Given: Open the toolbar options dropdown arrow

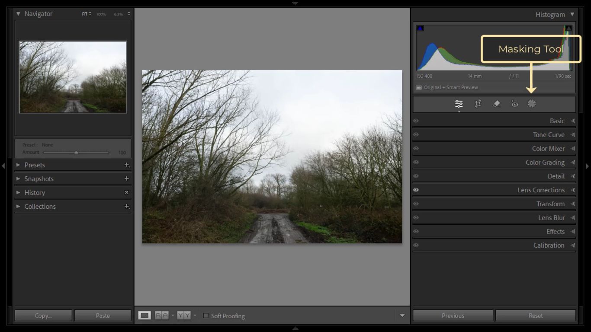Looking at the screenshot, I should (402, 316).
